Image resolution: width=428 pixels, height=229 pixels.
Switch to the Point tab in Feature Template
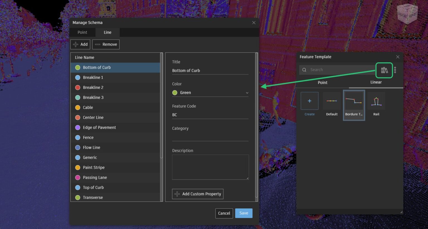(322, 82)
